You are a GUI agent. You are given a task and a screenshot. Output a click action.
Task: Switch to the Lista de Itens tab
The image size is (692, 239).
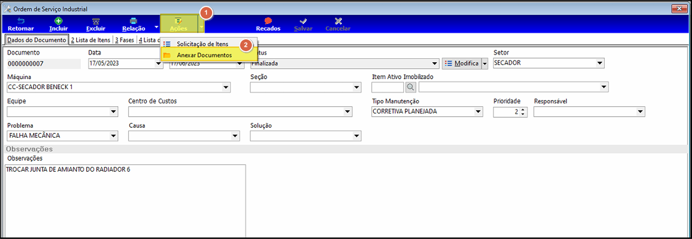[x=91, y=40]
